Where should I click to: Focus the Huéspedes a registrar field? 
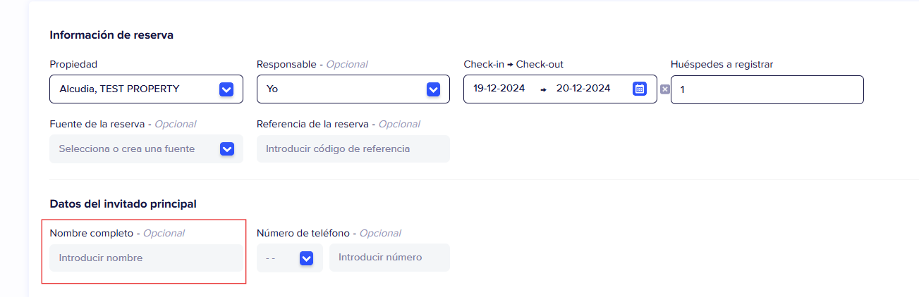(x=767, y=90)
